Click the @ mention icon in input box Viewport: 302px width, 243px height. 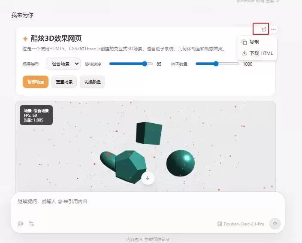coord(21,224)
